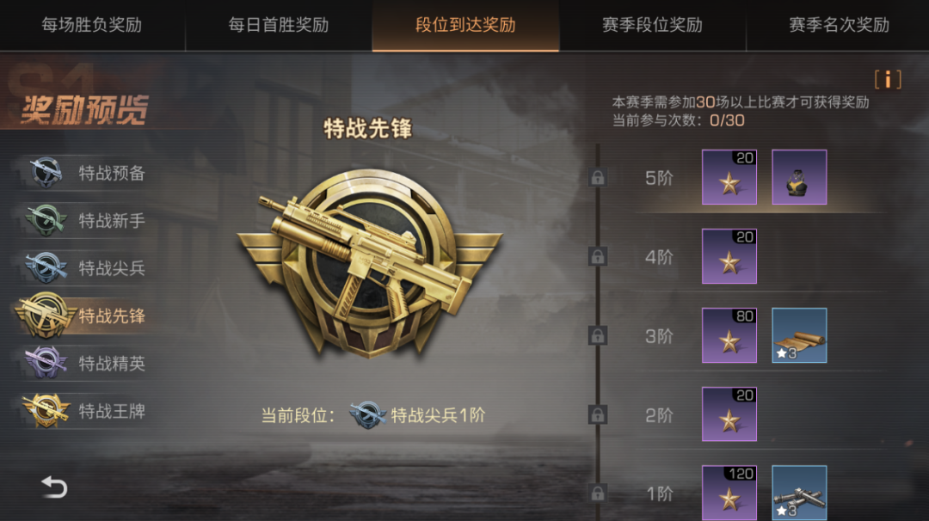Choose the 特战精英 rank entry
The height and width of the screenshot is (521, 929).
pyautogui.click(x=86, y=363)
